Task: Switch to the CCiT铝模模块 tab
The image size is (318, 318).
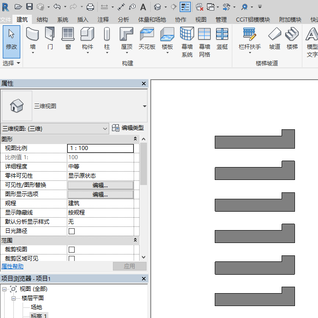Action: click(x=253, y=20)
